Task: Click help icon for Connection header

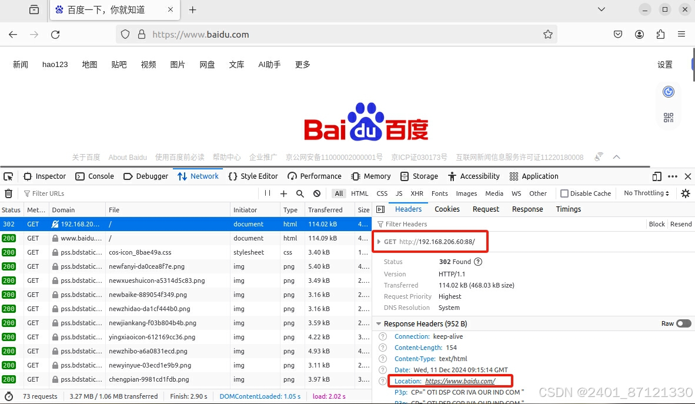Action: (383, 336)
